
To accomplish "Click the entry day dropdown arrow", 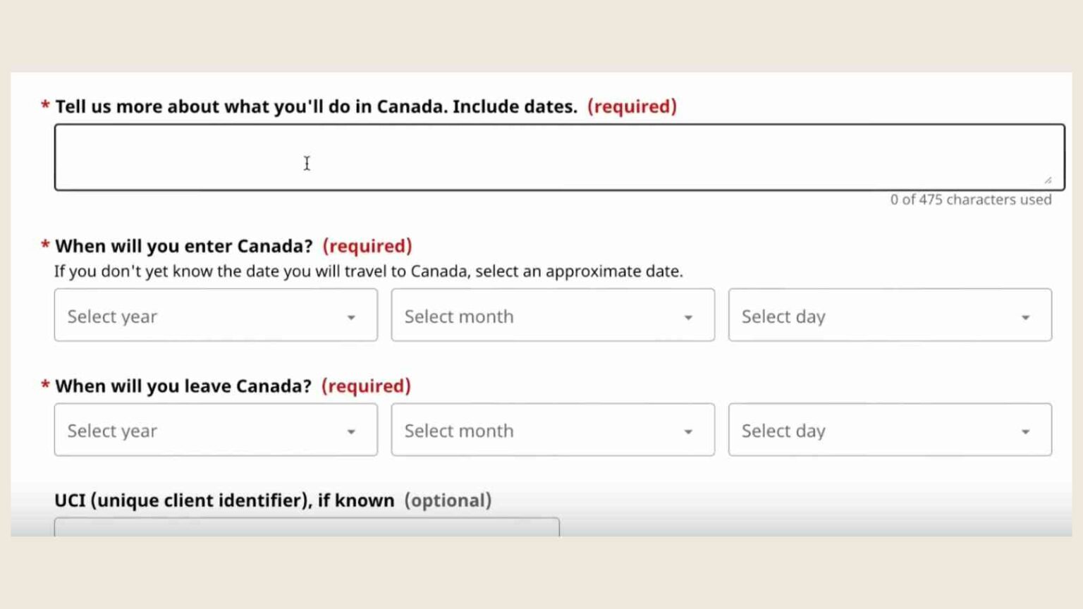I will (x=1026, y=317).
